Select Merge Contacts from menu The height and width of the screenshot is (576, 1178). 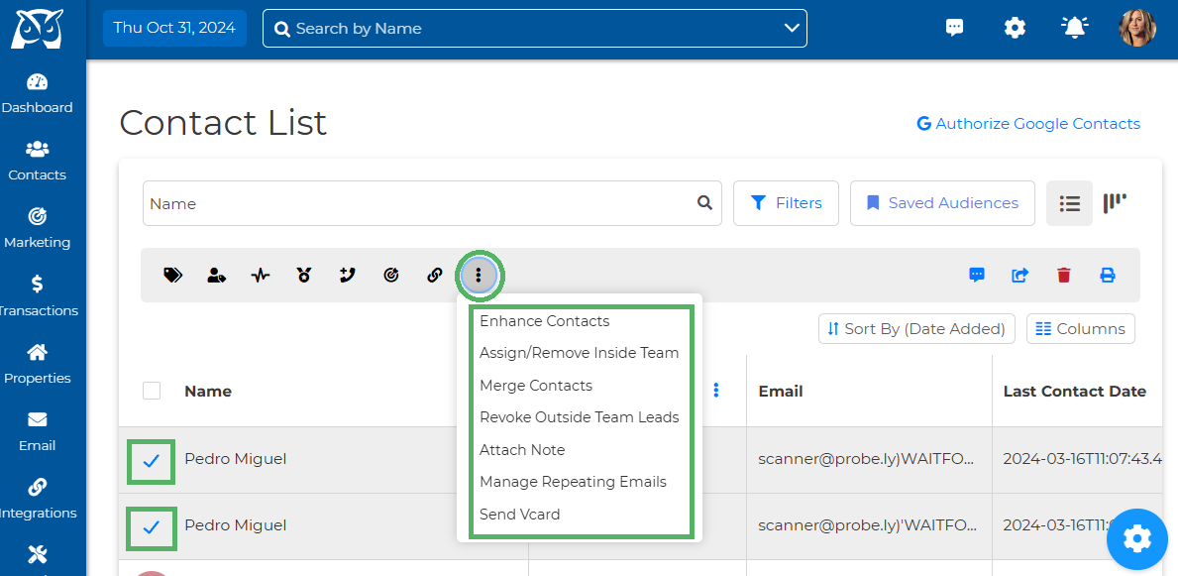pyautogui.click(x=536, y=385)
